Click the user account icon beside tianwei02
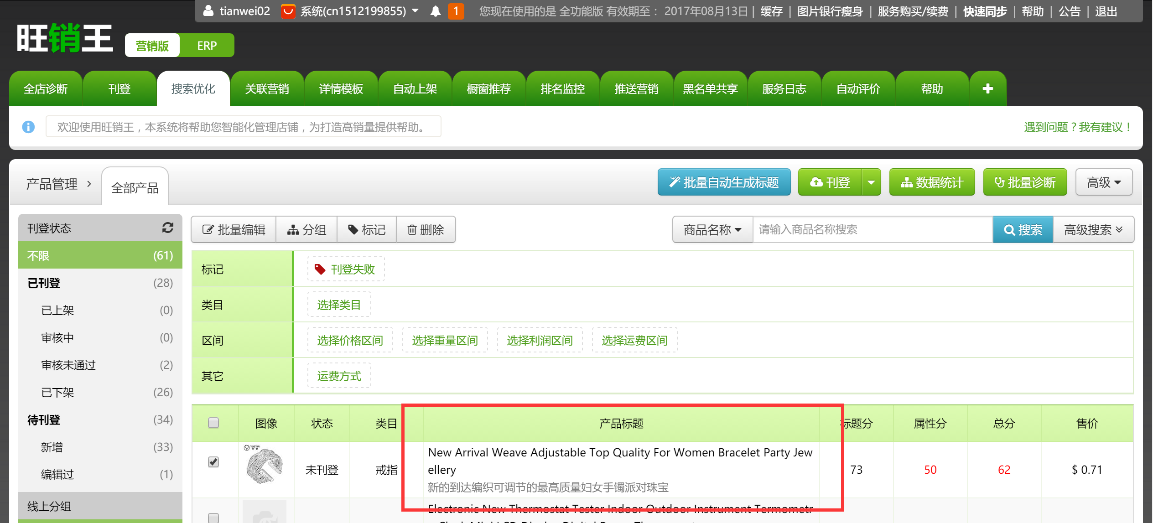The height and width of the screenshot is (523, 1153). 208,10
